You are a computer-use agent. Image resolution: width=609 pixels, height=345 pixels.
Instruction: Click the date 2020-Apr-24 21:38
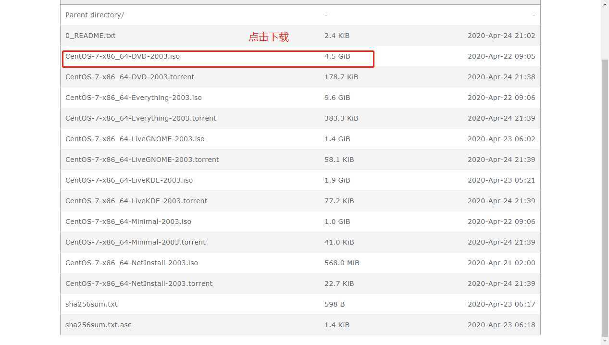click(x=501, y=77)
